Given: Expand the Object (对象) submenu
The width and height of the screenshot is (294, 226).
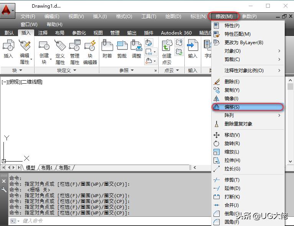Looking at the screenshot, I should (x=248, y=51).
